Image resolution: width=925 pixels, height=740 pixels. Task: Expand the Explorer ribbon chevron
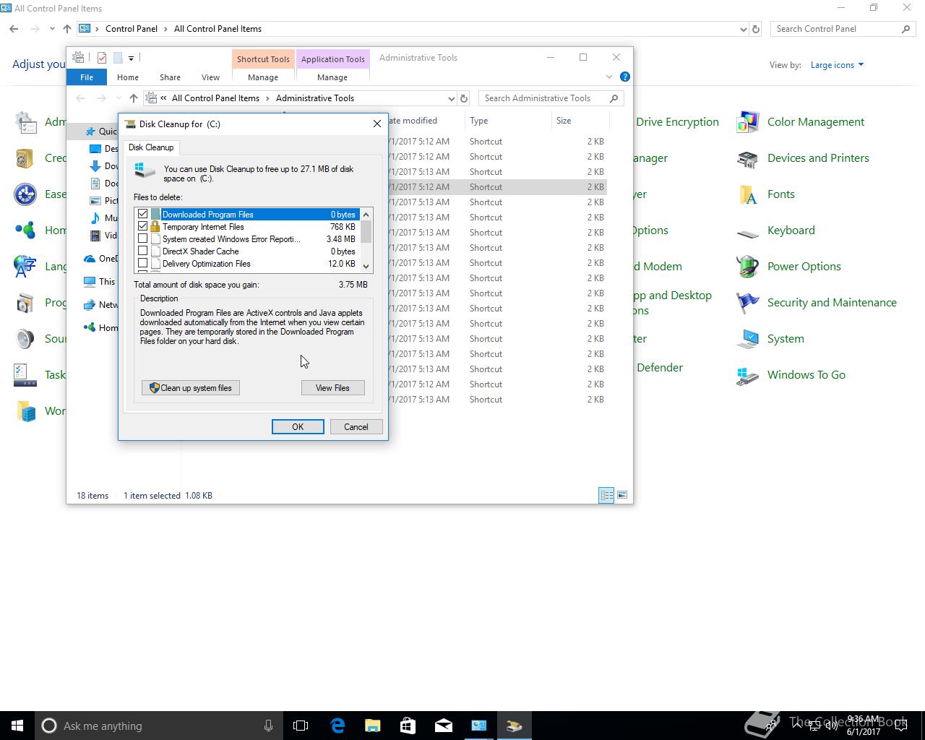pyautogui.click(x=608, y=77)
